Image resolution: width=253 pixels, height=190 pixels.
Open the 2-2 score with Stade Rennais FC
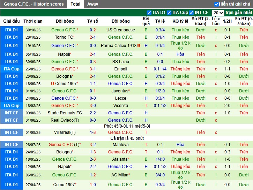coord(92,113)
